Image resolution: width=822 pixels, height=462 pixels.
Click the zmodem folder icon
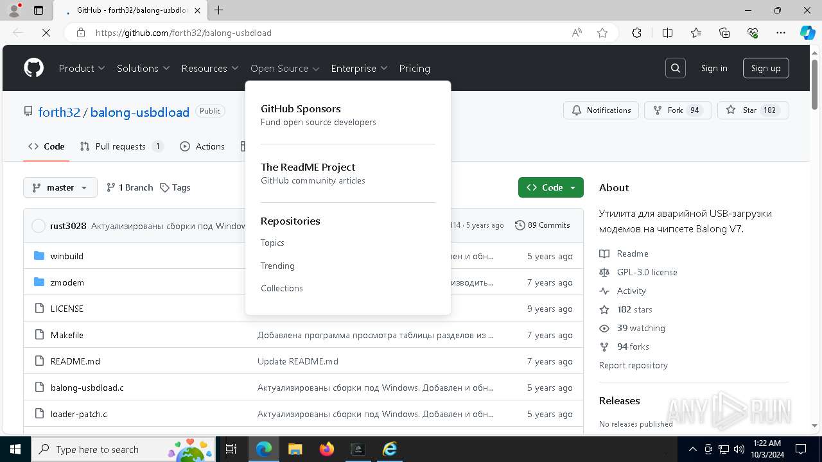[x=39, y=282]
